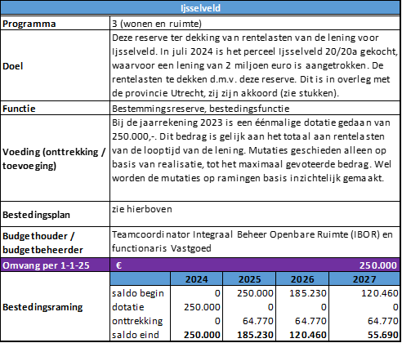The image size is (402, 343).
Task: Select the Programma label cell
Action: point(56,24)
